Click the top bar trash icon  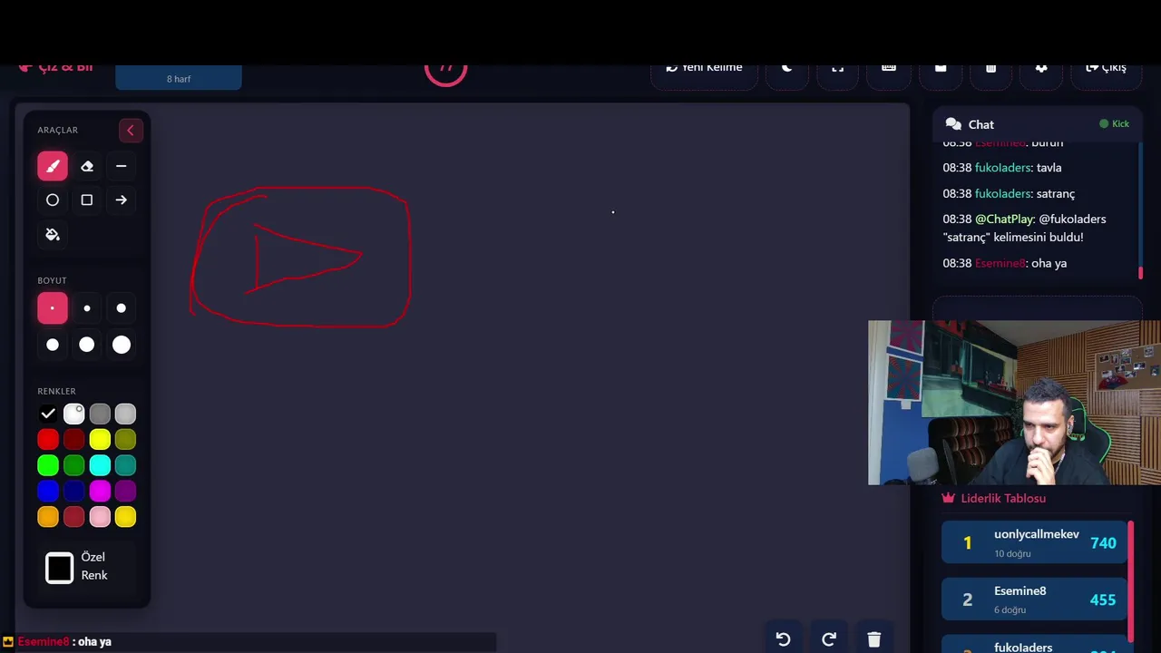click(x=990, y=68)
